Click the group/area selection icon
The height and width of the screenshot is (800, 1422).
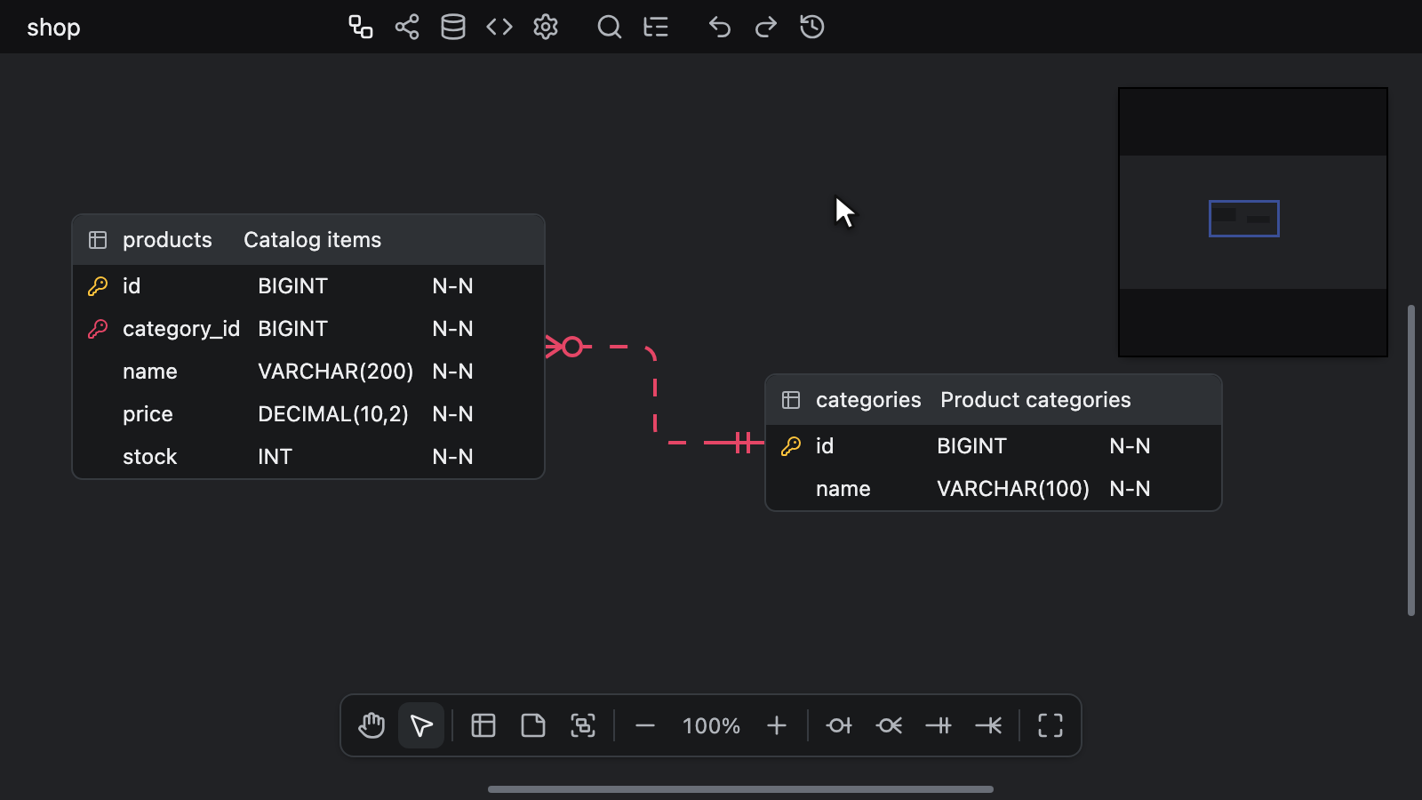click(x=583, y=725)
